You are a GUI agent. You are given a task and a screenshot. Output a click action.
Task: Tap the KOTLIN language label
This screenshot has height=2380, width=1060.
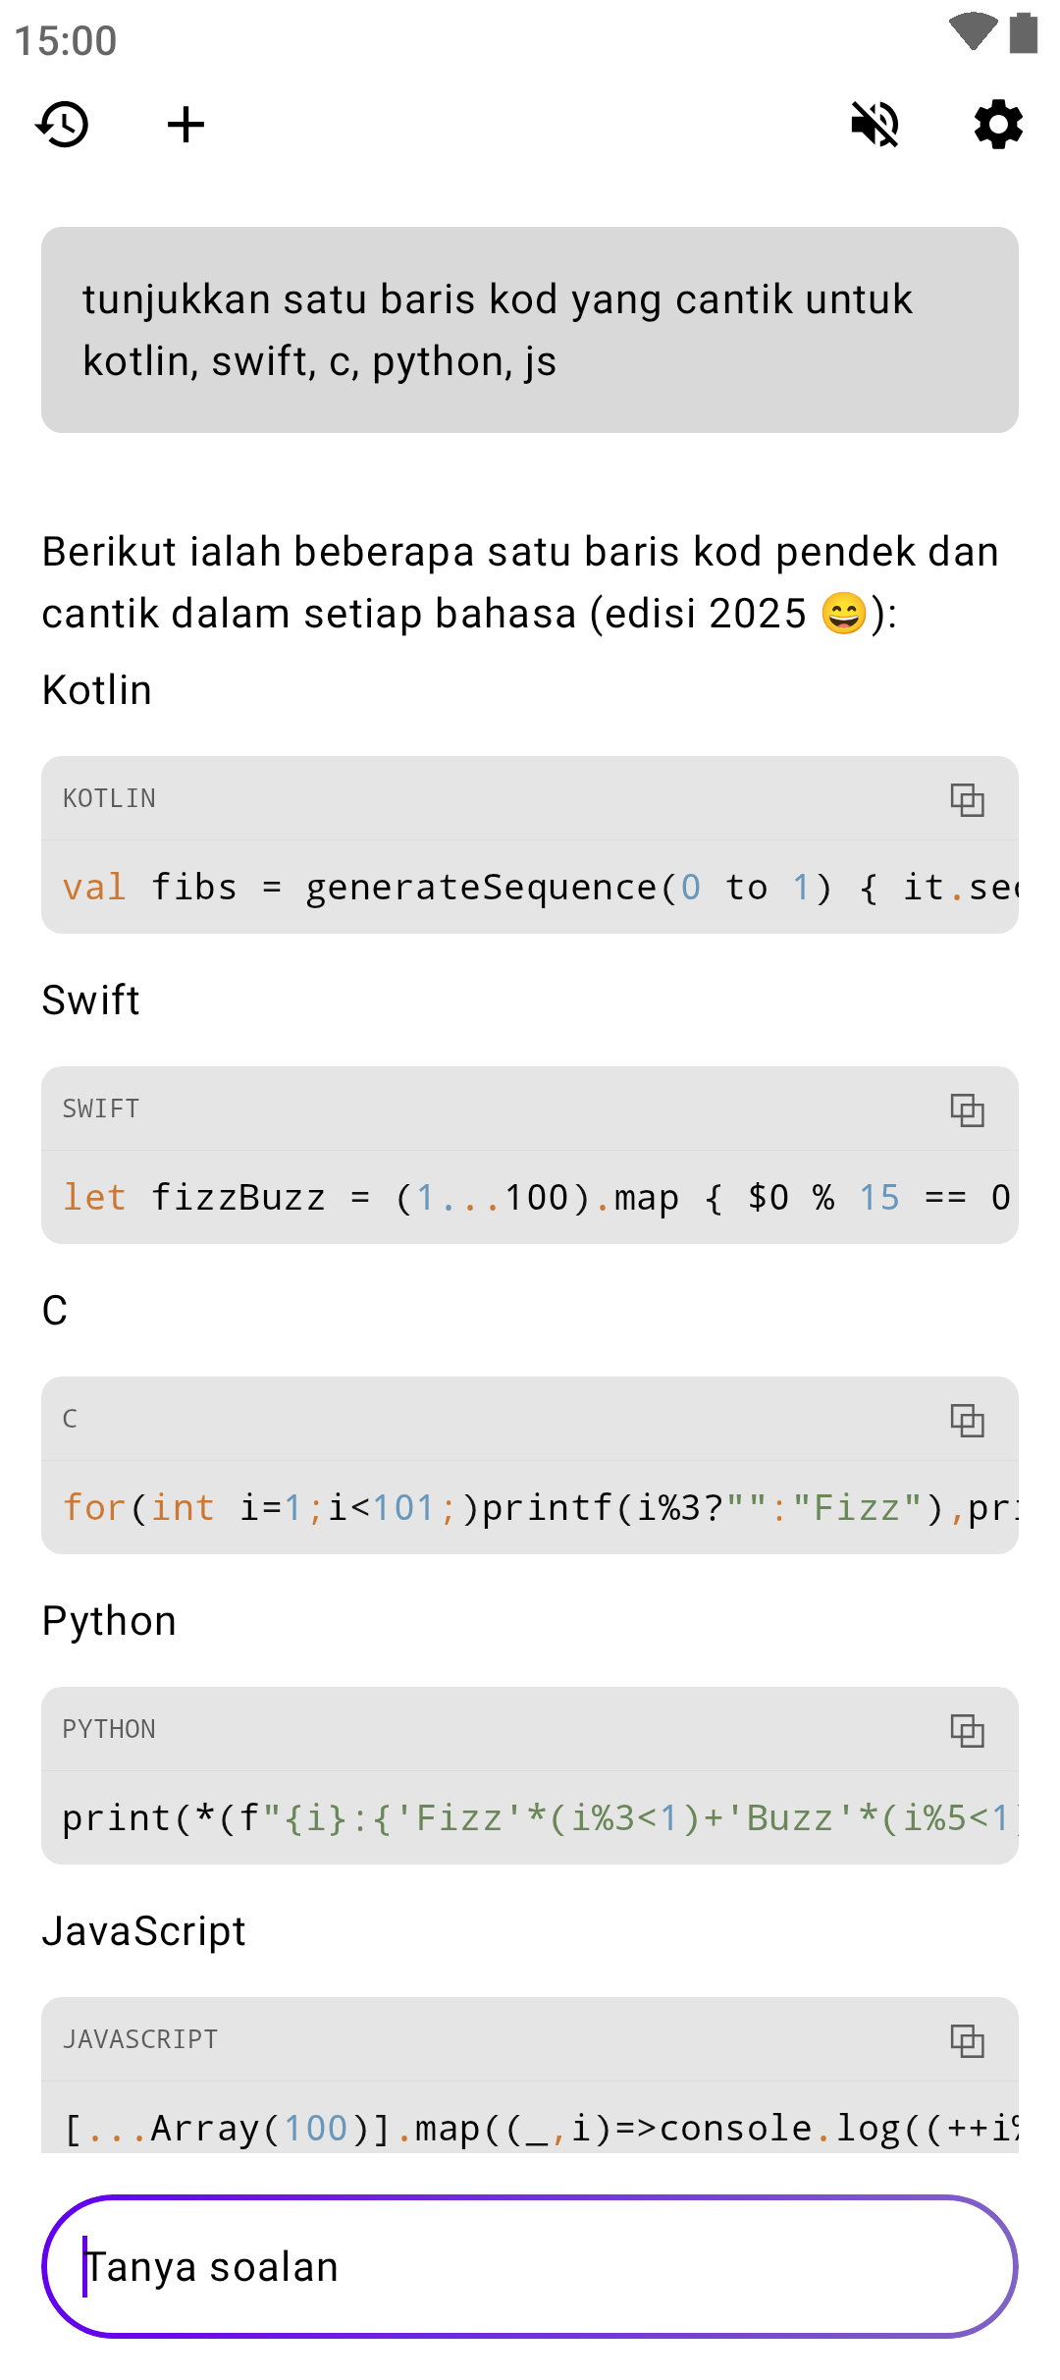click(109, 799)
